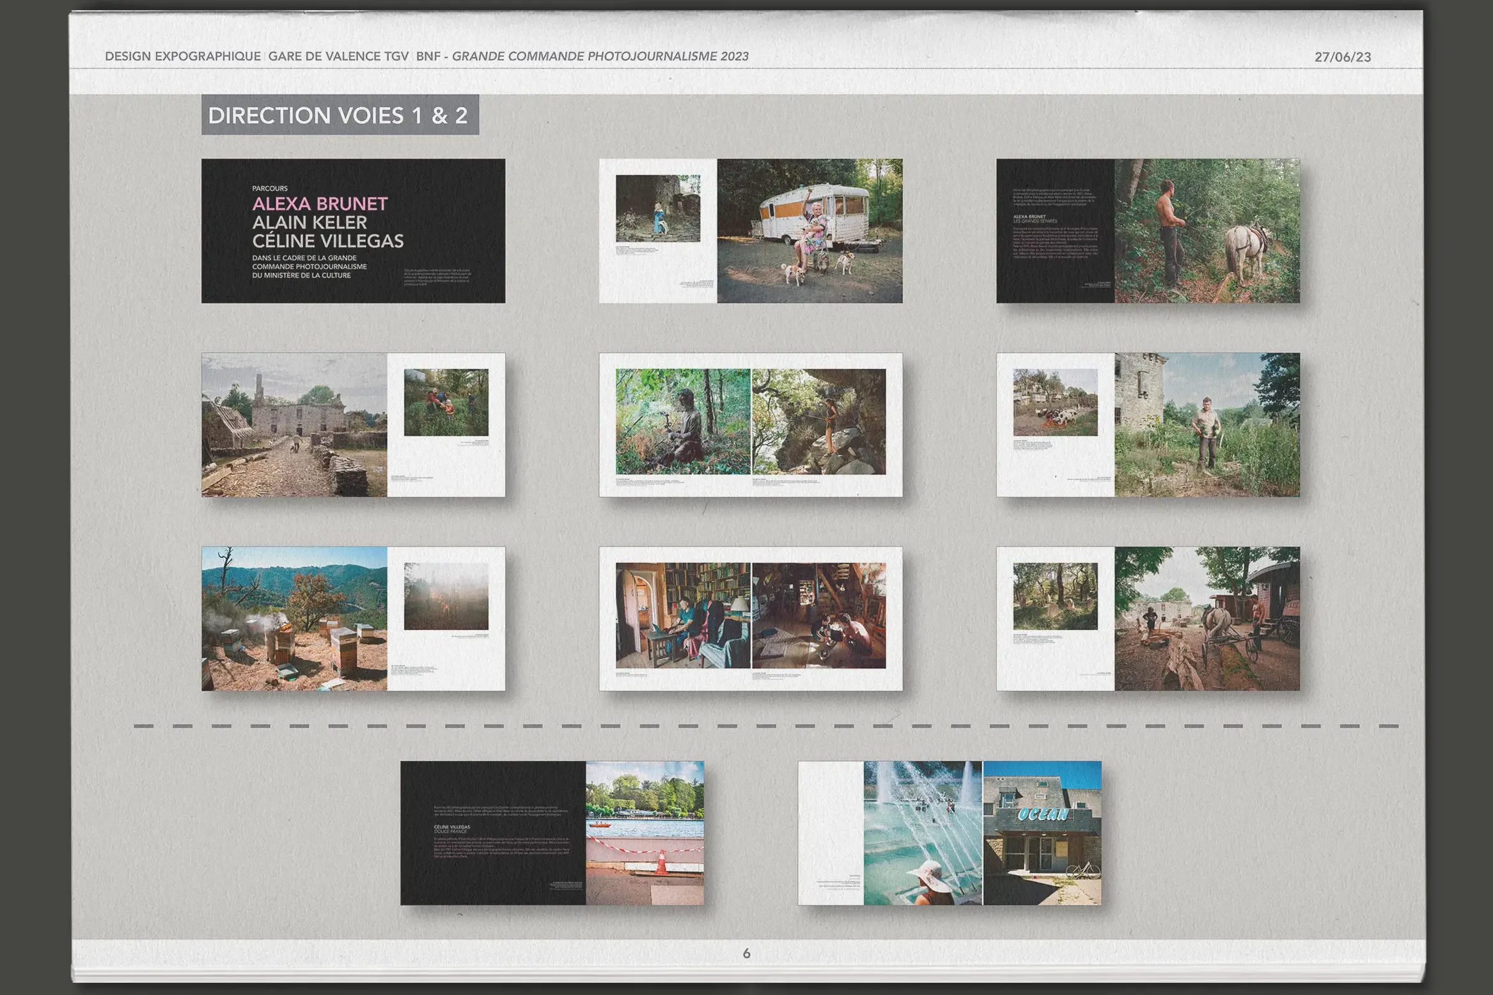Click 'GARE DE VALENCE TGV' in the header
The width and height of the screenshot is (1493, 995).
(338, 56)
